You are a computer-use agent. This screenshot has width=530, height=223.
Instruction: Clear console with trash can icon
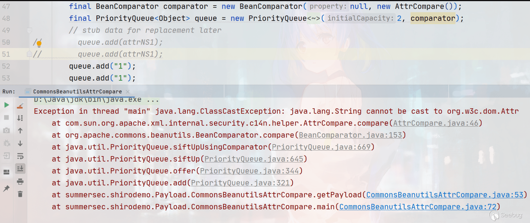20,194
